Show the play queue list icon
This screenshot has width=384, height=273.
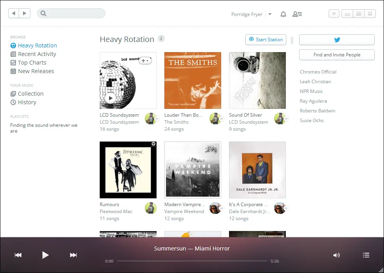click(366, 255)
